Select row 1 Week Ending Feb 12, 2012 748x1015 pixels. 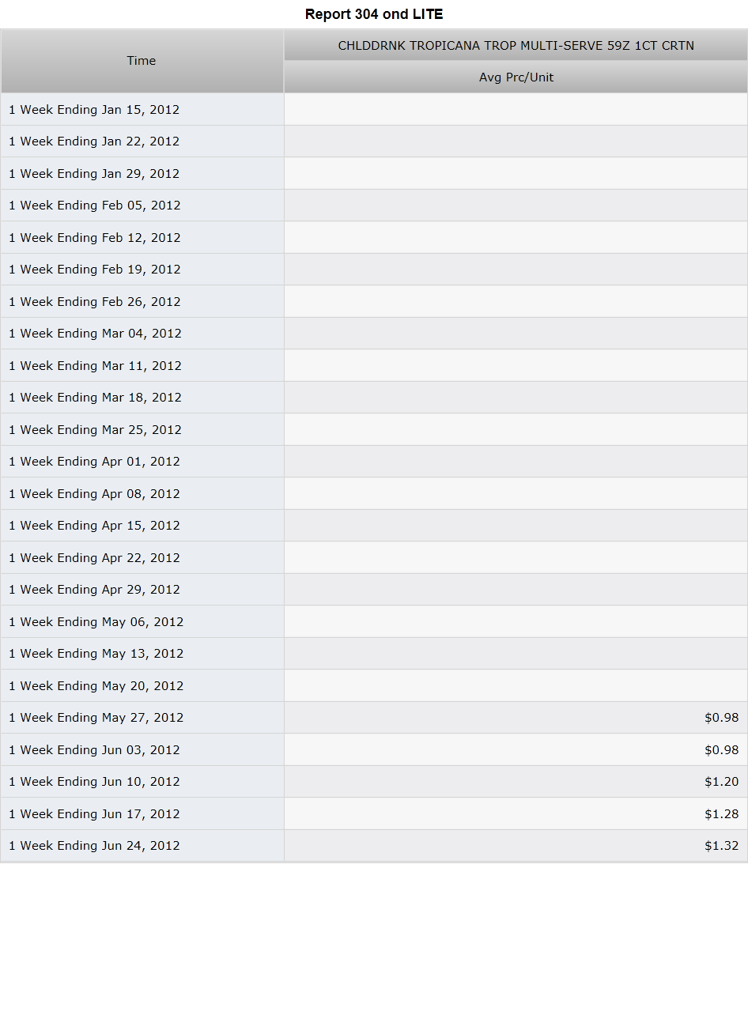pyautogui.click(x=374, y=238)
